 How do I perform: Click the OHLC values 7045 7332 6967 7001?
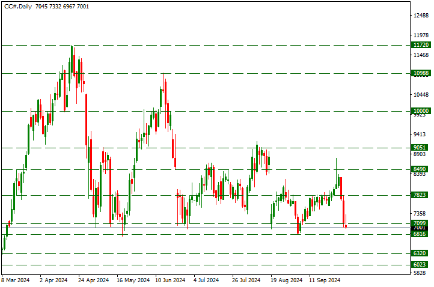coord(63,7)
